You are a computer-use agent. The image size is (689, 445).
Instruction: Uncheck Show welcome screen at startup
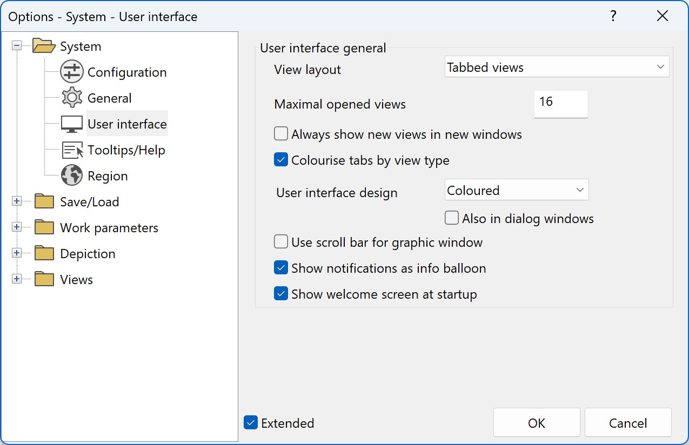(x=280, y=293)
